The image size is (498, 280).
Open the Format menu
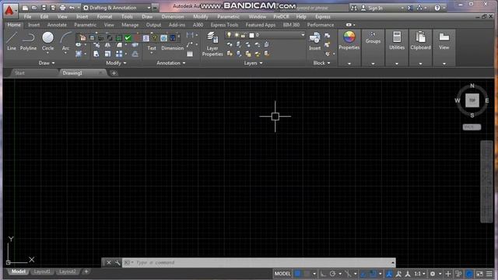(104, 16)
